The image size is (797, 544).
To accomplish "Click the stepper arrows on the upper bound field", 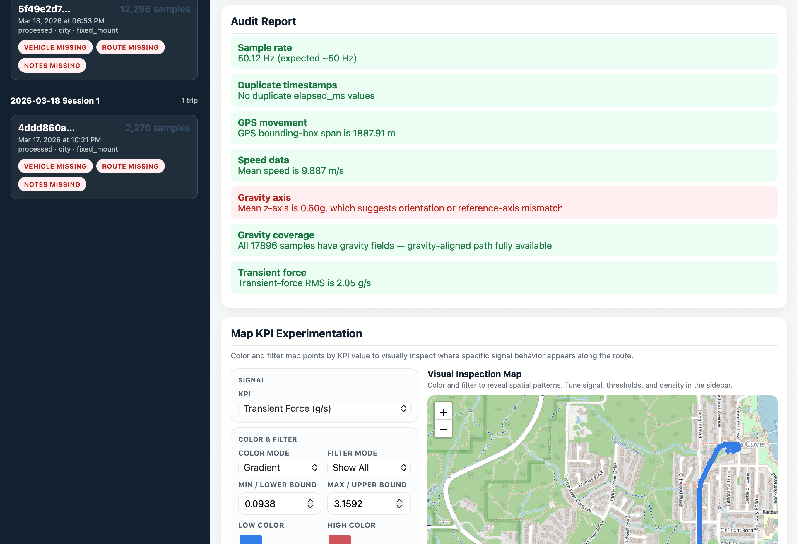I will 399,504.
